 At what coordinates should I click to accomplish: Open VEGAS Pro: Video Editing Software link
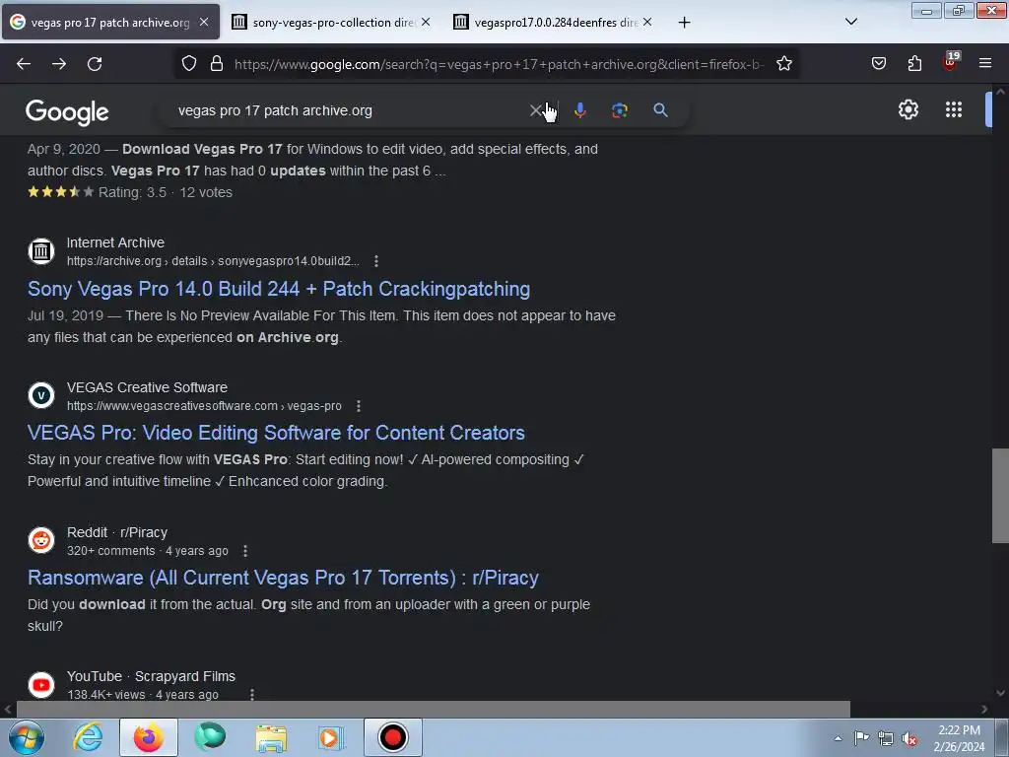pyautogui.click(x=276, y=433)
